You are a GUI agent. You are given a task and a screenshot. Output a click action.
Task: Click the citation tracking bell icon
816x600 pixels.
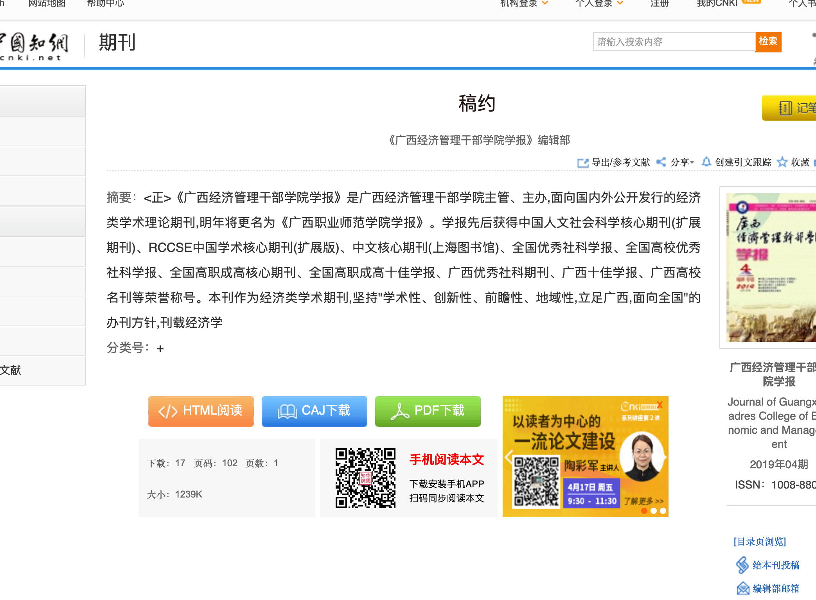tap(706, 162)
